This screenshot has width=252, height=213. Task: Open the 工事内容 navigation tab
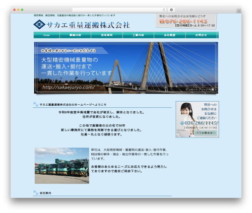(138, 35)
